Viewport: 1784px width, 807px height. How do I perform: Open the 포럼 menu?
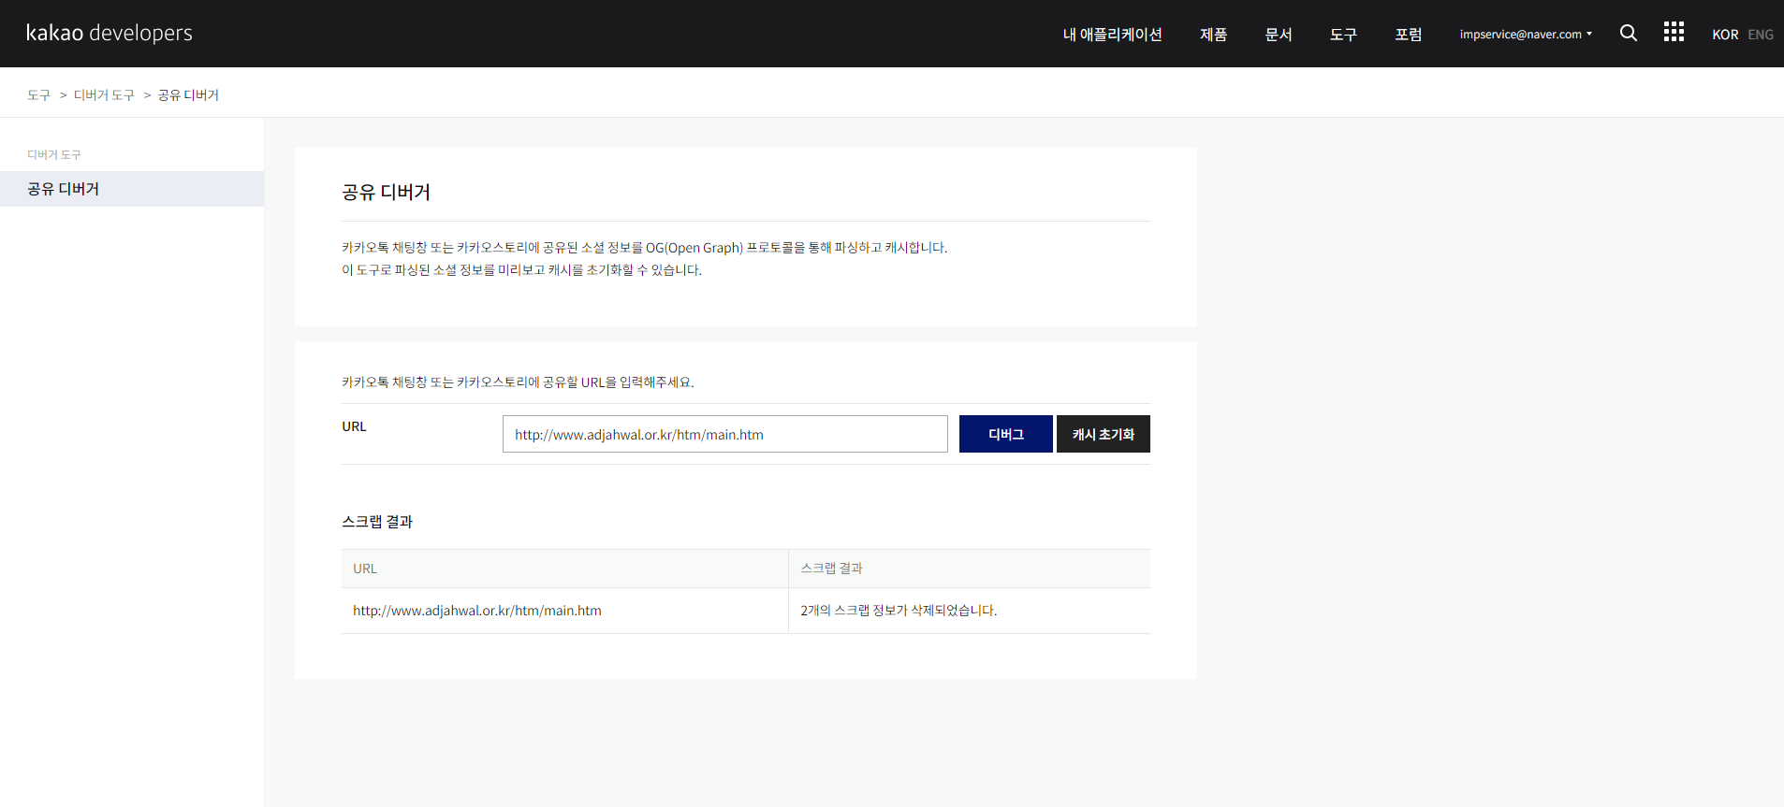point(1409,35)
